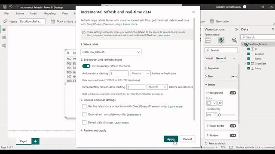Collapse the Data pane chevrons

(273, 30)
